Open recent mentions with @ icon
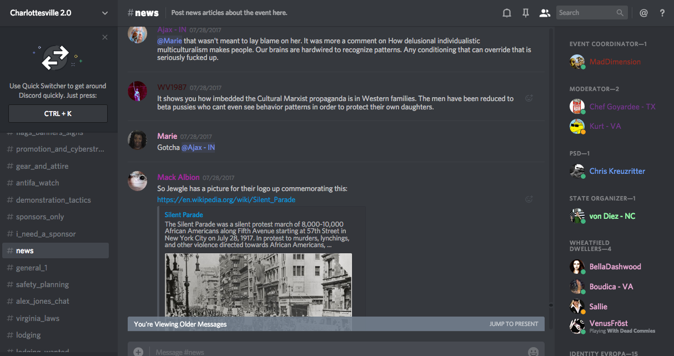The height and width of the screenshot is (356, 674). click(x=643, y=13)
